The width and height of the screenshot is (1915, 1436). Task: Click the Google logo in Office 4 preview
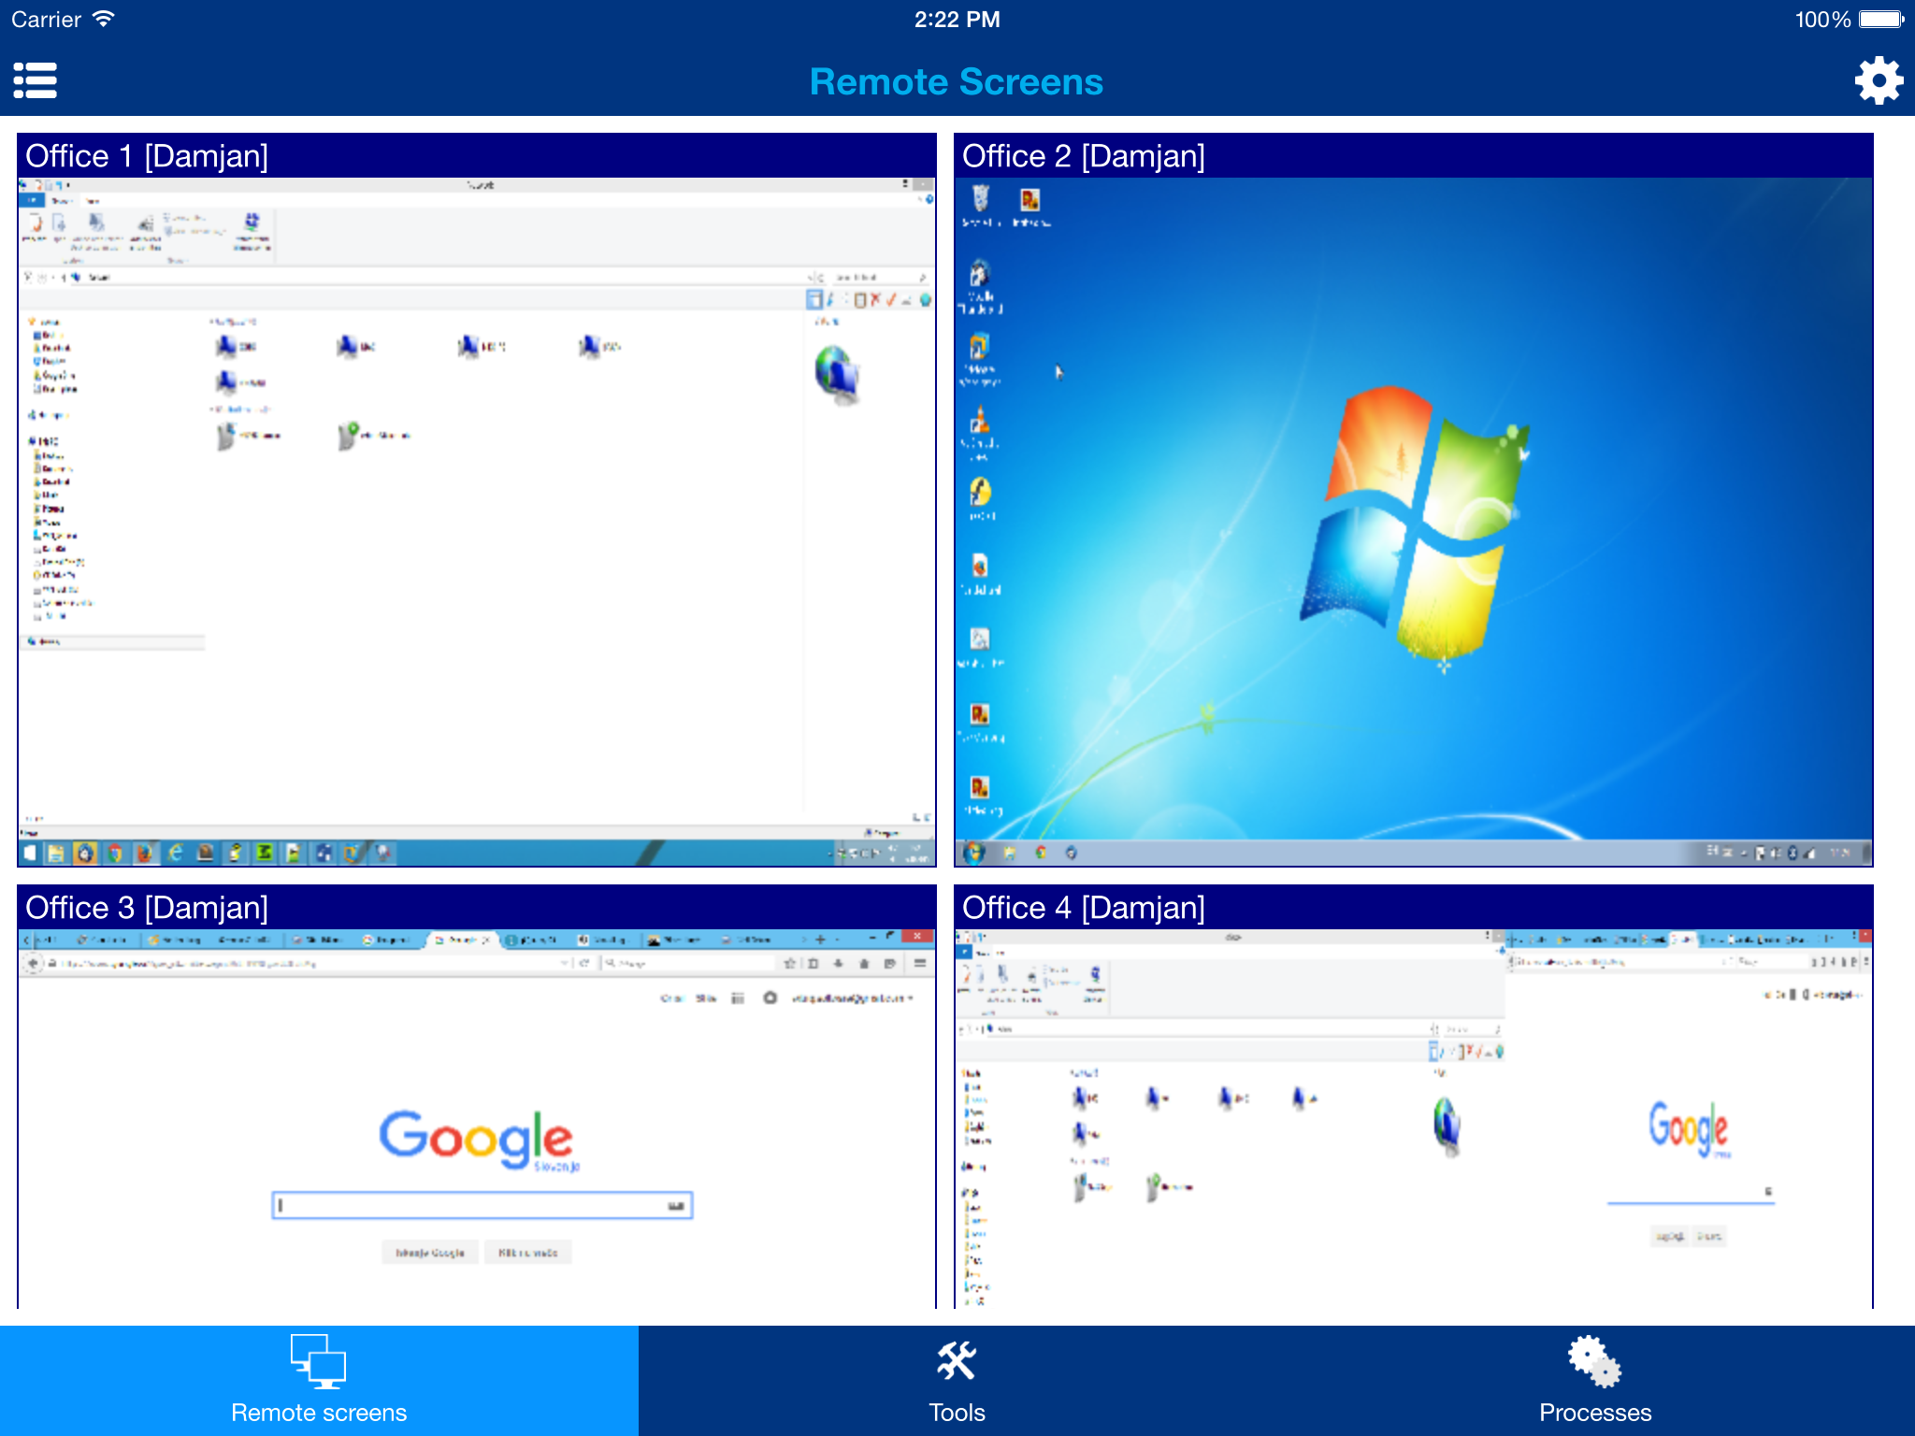1688,1127
